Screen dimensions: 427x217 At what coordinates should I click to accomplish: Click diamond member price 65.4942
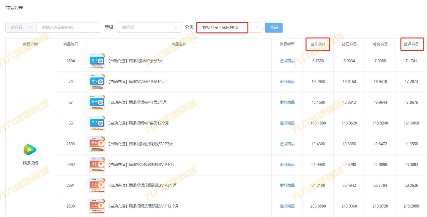(349, 185)
